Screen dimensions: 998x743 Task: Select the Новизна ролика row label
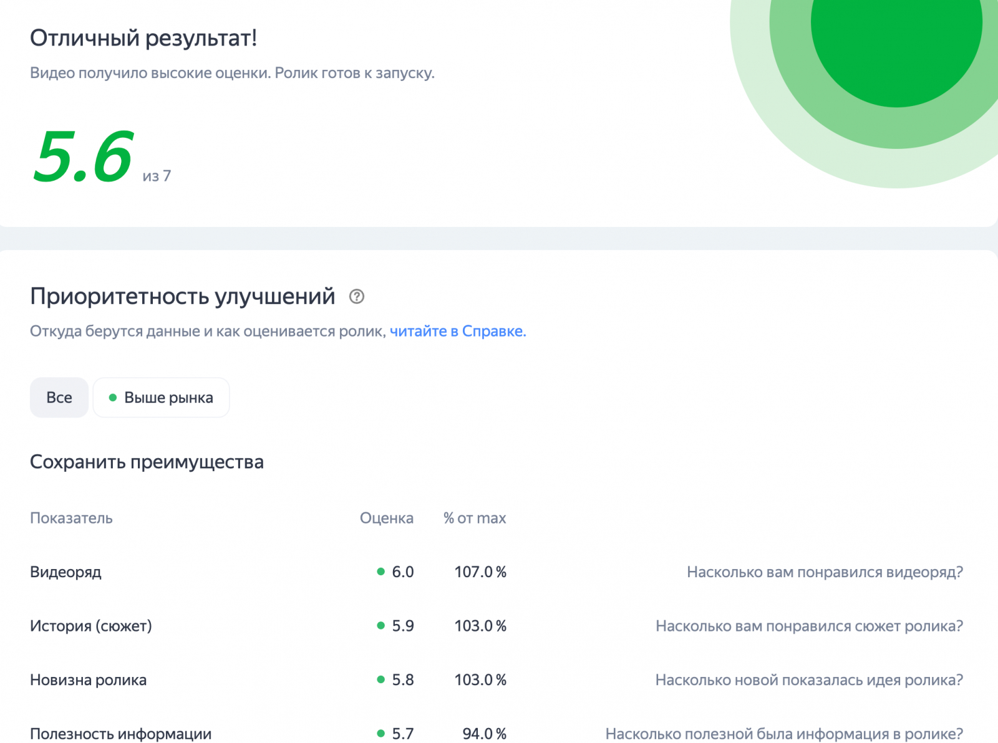click(88, 680)
